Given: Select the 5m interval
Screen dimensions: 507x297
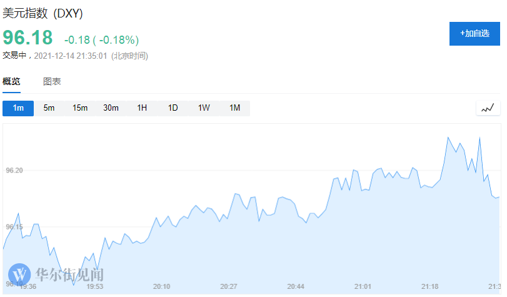Looking at the screenshot, I should 49,108.
